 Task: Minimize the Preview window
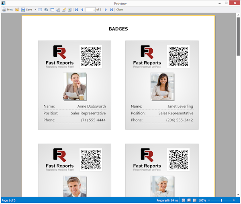(x=220, y=3)
